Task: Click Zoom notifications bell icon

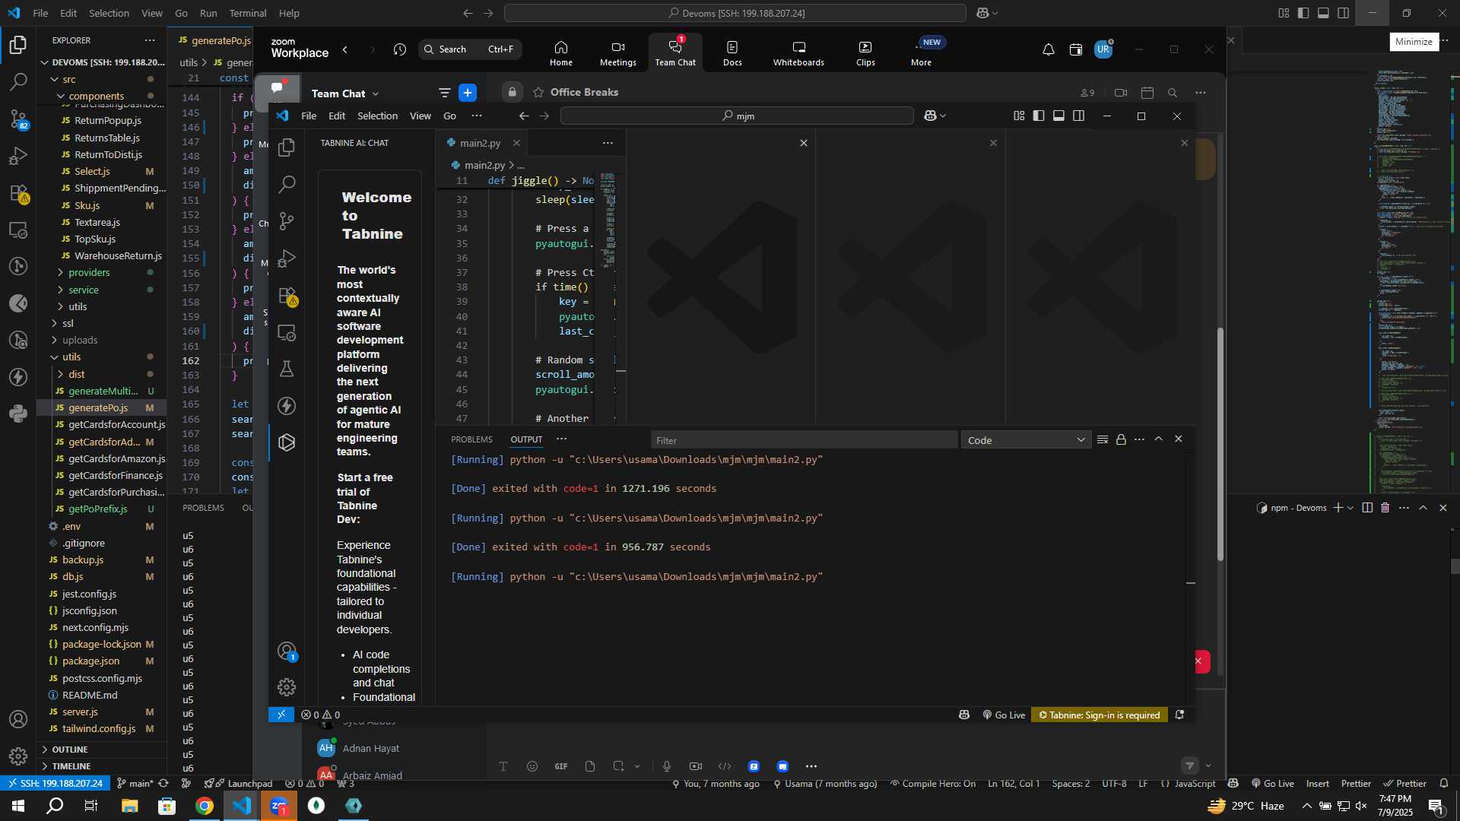Action: coord(1048,49)
